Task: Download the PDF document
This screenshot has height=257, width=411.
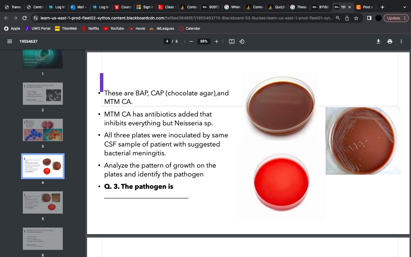Action: click(x=378, y=41)
